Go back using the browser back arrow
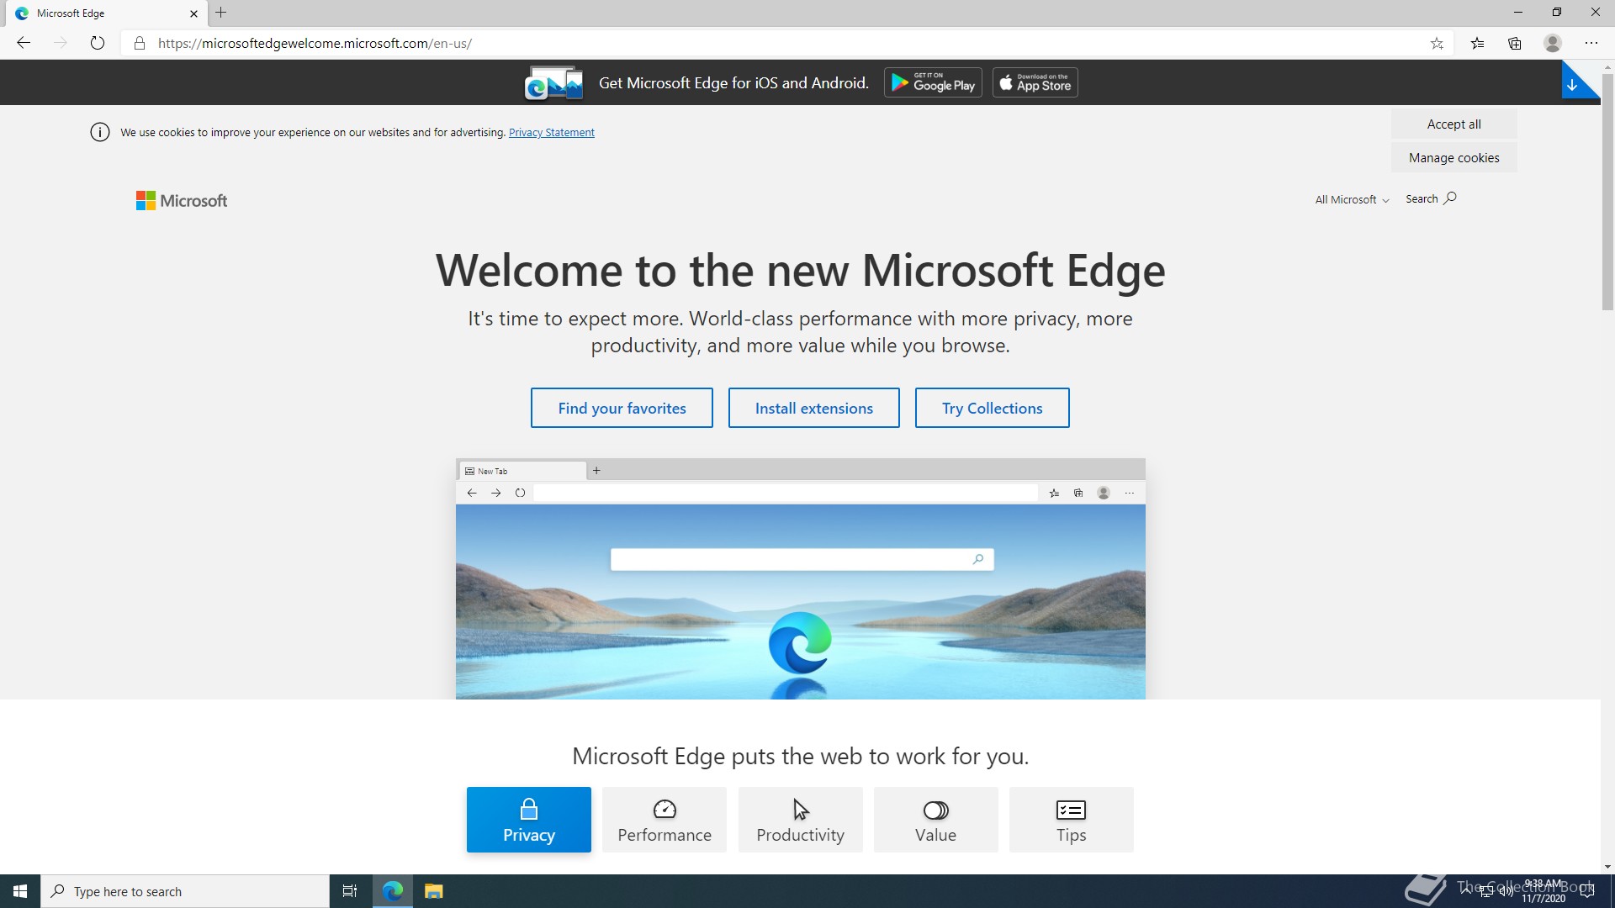Viewport: 1615px width, 908px height. pos(24,43)
